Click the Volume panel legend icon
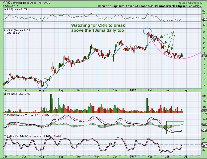 (x=4, y=94)
